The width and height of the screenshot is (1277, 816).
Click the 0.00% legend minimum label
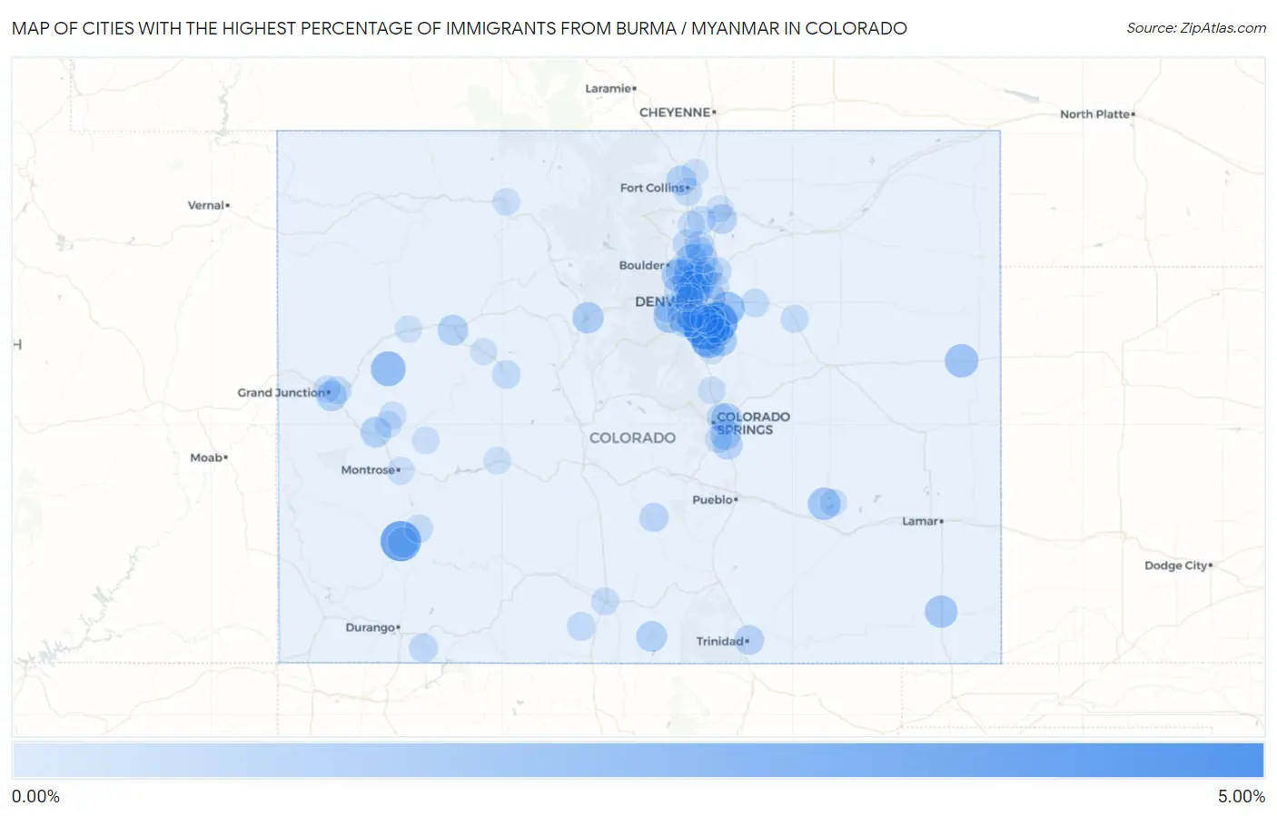point(35,796)
